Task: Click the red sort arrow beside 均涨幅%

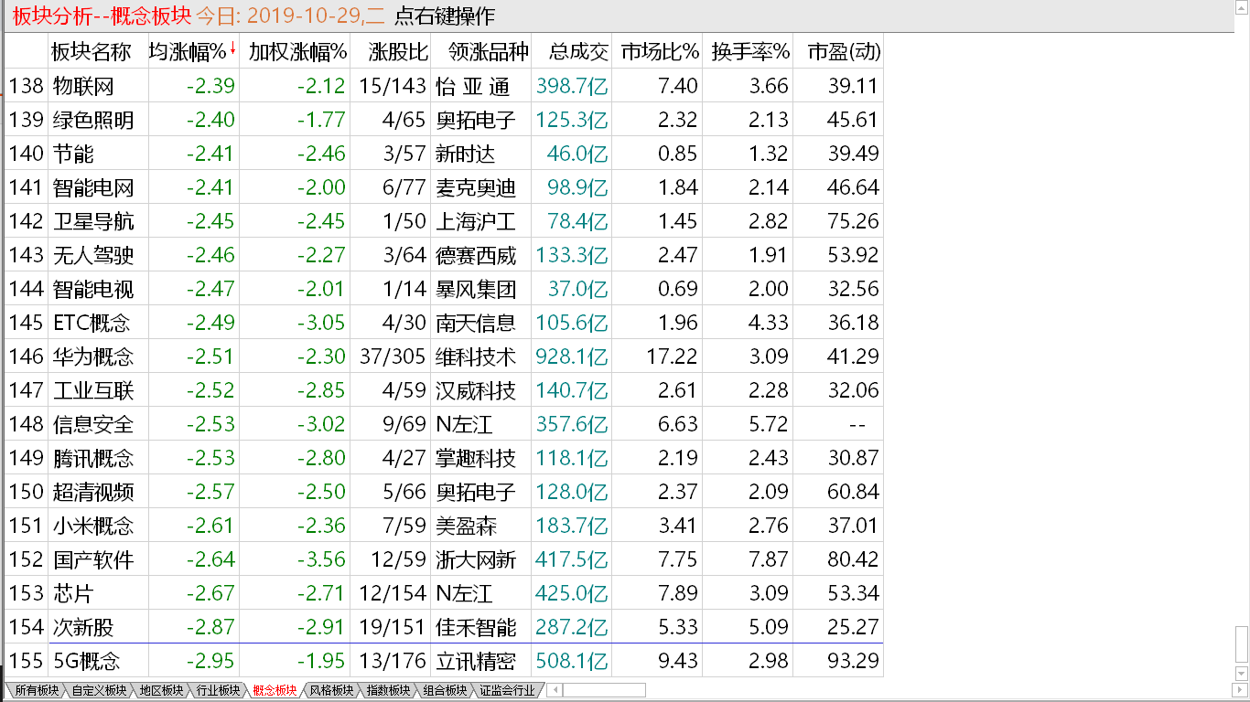Action: [x=233, y=49]
